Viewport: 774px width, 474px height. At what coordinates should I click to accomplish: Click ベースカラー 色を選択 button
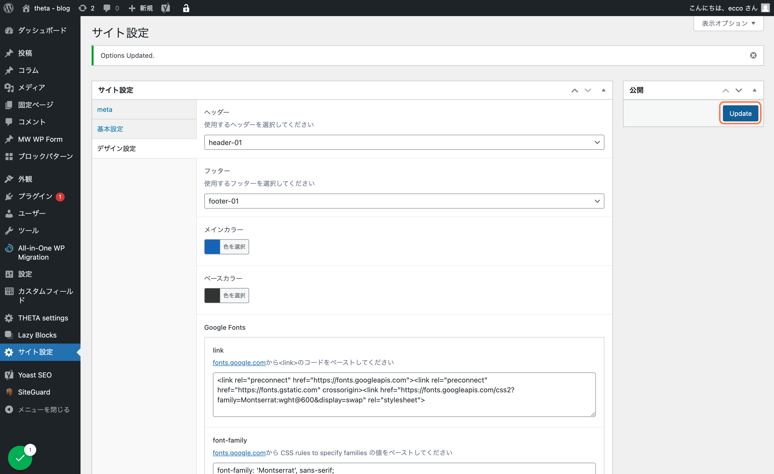coord(234,296)
